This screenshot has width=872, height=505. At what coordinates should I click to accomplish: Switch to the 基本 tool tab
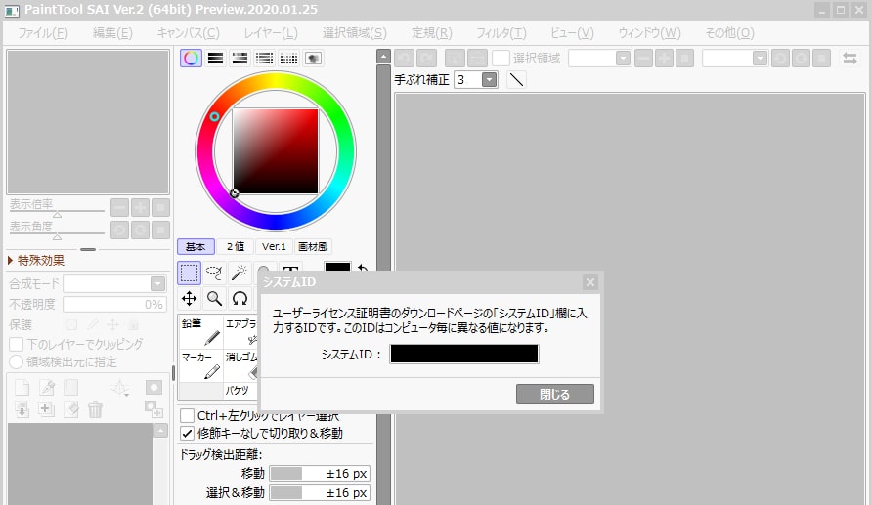(x=196, y=247)
